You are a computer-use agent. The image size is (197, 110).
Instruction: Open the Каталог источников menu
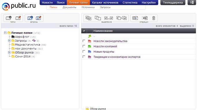pos(105,3)
